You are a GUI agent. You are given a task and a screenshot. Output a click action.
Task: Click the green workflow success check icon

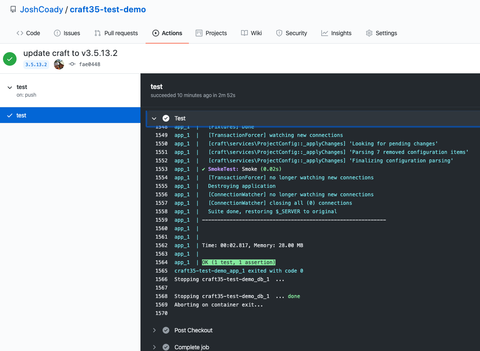pyautogui.click(x=10, y=59)
